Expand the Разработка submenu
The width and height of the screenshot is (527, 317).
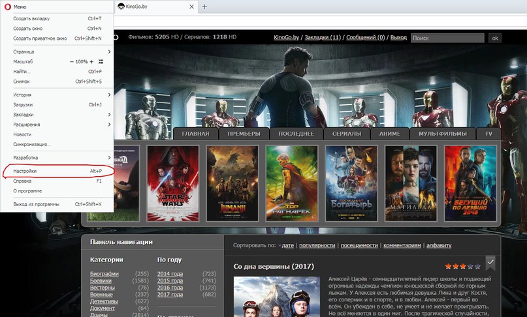tap(57, 158)
